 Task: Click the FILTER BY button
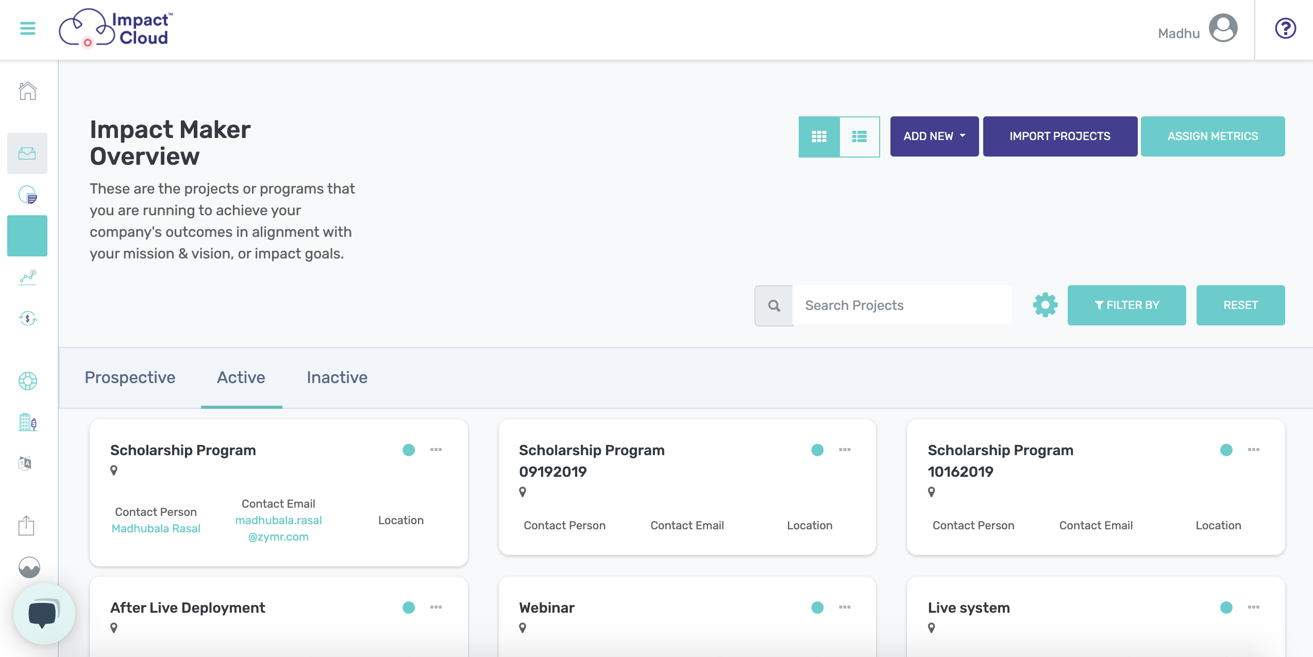click(1126, 305)
